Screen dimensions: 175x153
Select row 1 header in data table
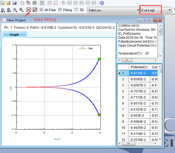(x=123, y=73)
